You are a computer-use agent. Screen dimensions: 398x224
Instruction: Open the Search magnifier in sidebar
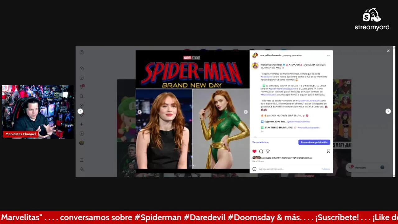81,96
